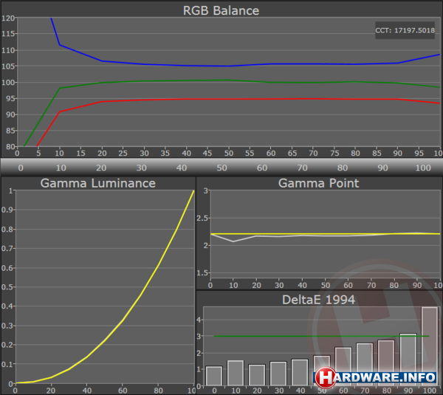The width and height of the screenshot is (443, 395).
Task: Click the DeltaE bar at 10
Action: click(x=235, y=372)
